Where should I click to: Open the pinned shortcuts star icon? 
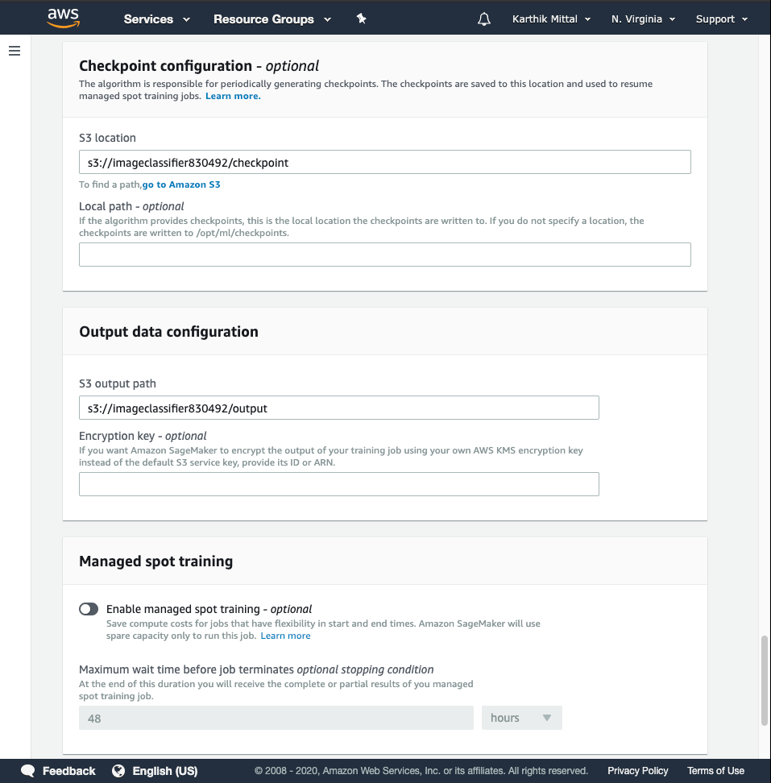pyautogui.click(x=361, y=18)
